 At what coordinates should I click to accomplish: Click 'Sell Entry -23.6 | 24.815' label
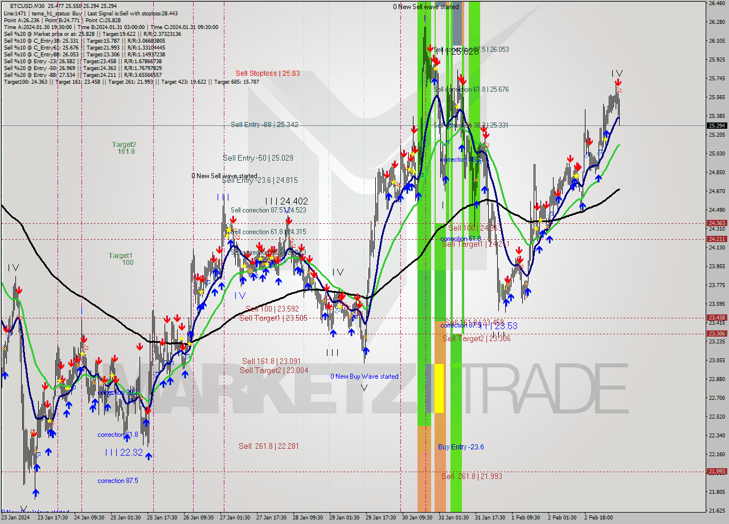(x=260, y=181)
